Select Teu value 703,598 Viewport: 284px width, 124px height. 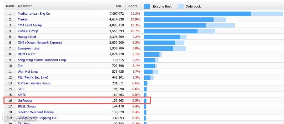tap(118, 66)
